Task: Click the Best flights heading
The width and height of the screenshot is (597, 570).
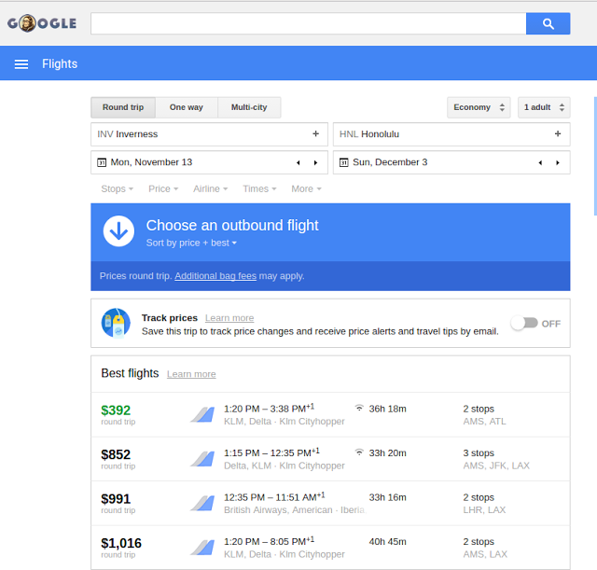Action: click(130, 373)
